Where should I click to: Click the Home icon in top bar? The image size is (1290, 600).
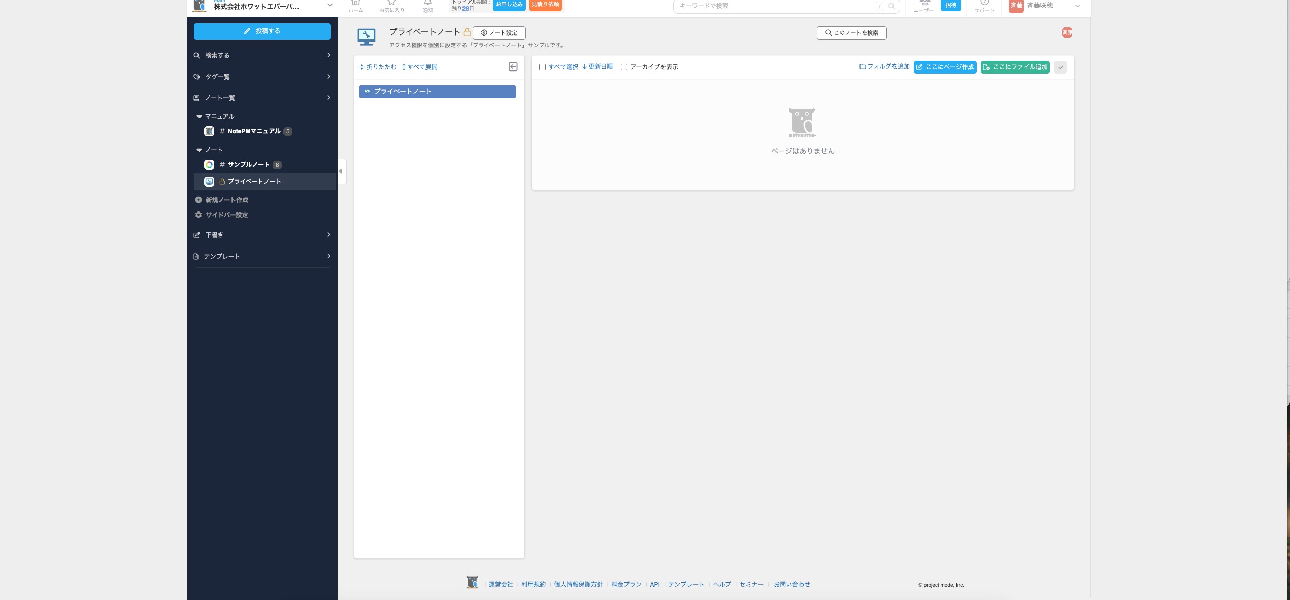[355, 3]
